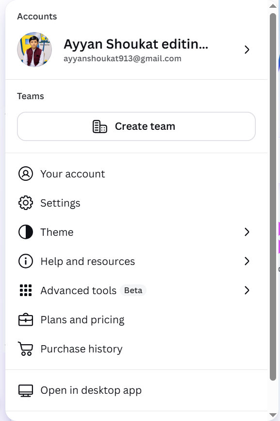Click the person icon beside Your account

coord(25,174)
